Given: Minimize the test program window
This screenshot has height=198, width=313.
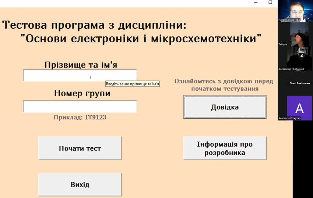Looking at the screenshot, I should [256, 3].
